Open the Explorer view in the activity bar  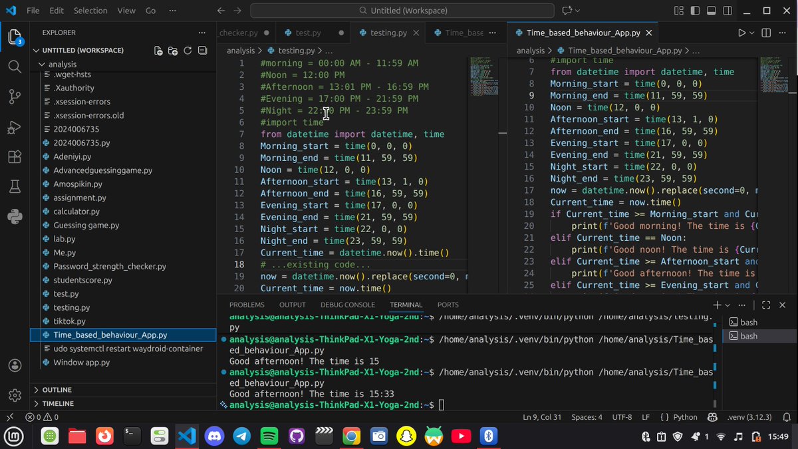[15, 37]
